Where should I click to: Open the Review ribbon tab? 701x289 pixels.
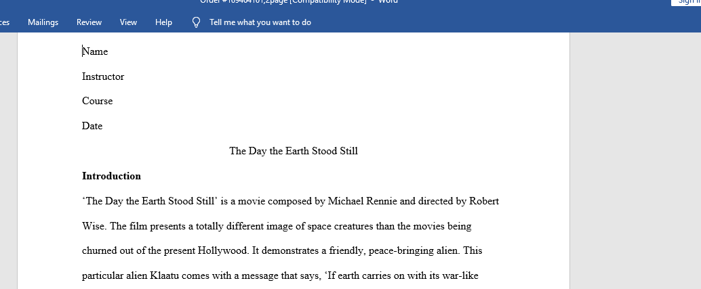point(89,22)
